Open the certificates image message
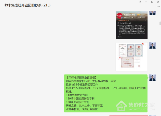The width and height of the screenshot is (161, 116). [x=131, y=57]
